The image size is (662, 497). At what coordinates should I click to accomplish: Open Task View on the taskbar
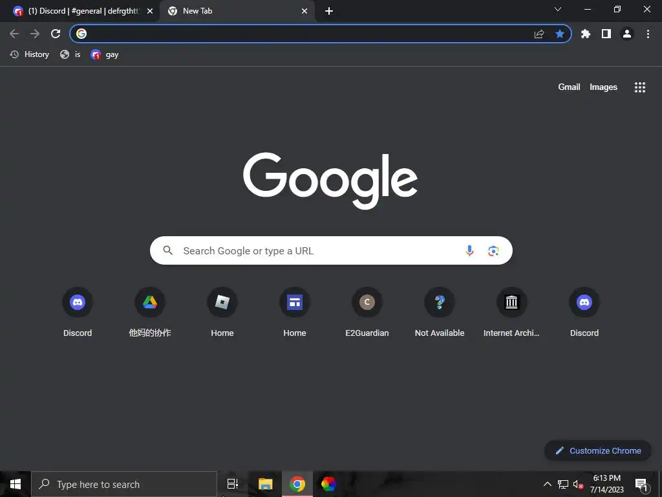(233, 484)
